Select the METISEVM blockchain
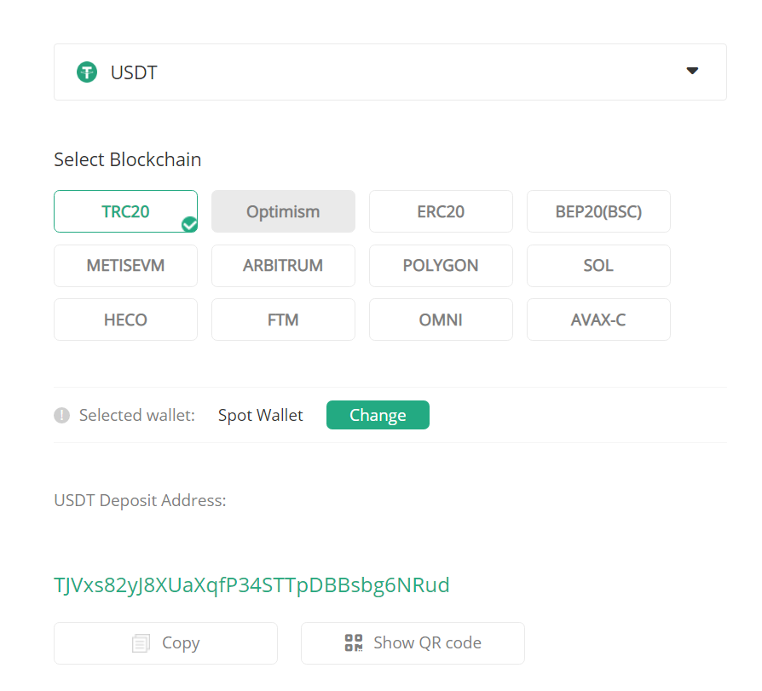This screenshot has height=691, width=762. [x=125, y=266]
